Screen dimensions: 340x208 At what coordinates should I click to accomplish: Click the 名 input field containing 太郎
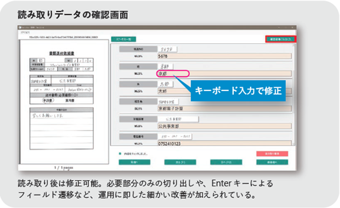point(225,91)
